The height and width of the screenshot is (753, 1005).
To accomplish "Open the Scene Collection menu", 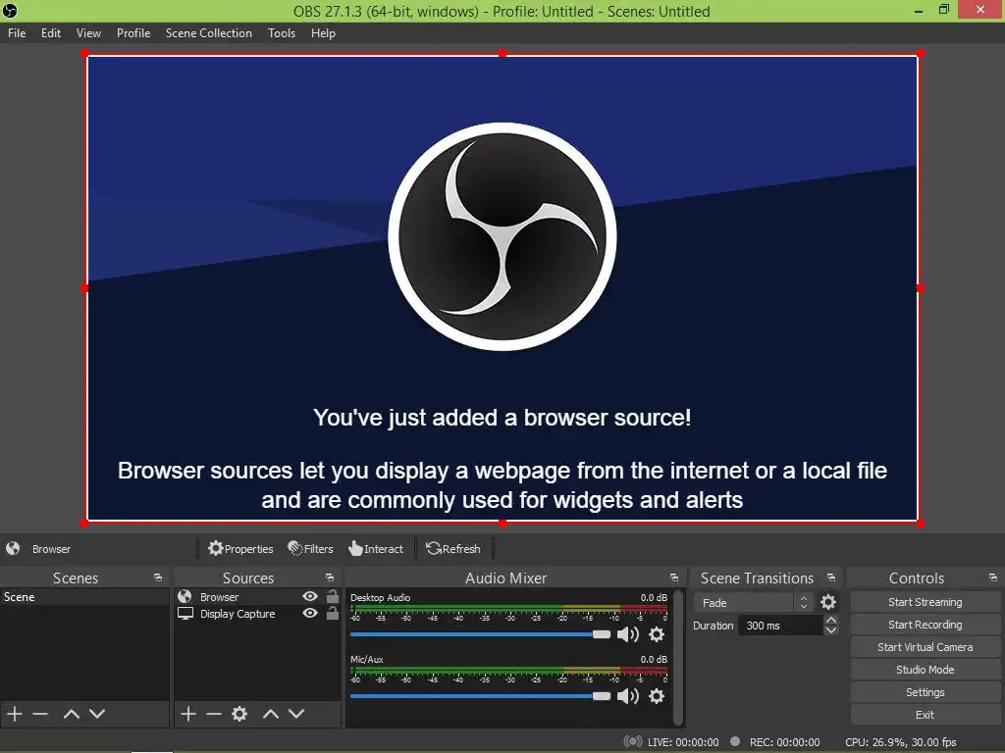I will coord(208,33).
